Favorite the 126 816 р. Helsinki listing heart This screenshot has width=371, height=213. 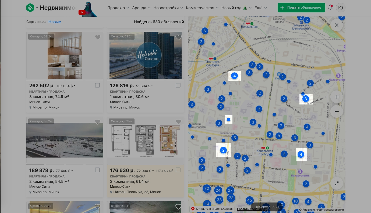[178, 37]
